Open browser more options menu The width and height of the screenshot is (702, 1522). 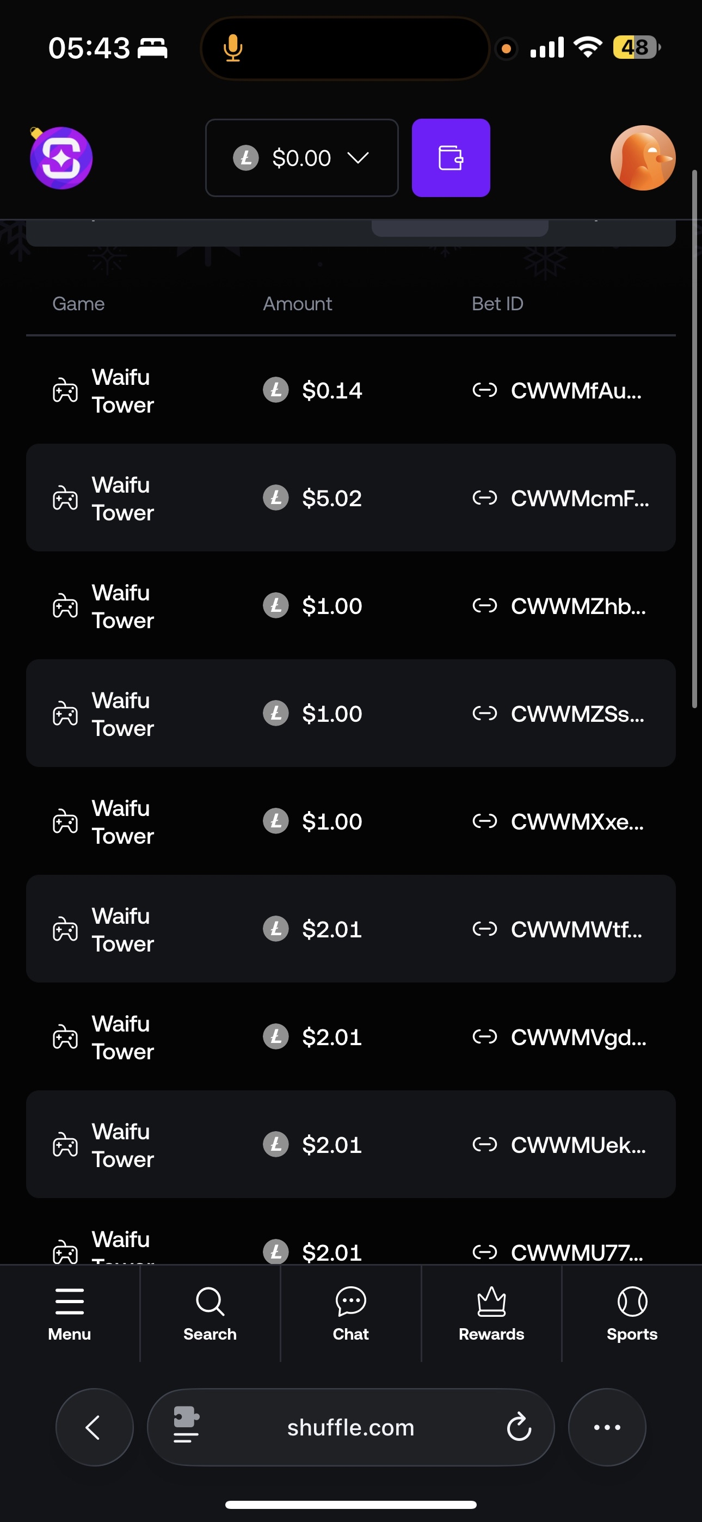pyautogui.click(x=607, y=1427)
